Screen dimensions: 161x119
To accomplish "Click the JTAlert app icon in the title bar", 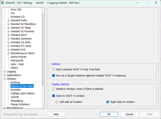I will click(x=2, y=3).
